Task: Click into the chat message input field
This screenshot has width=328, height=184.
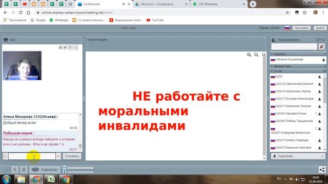Action: click(32, 156)
